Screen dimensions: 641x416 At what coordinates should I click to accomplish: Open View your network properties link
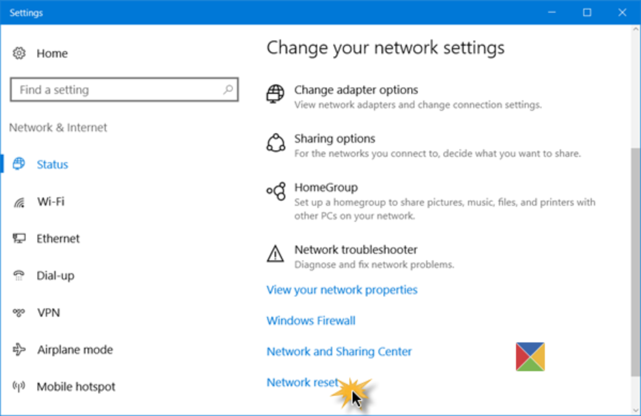[x=342, y=290]
